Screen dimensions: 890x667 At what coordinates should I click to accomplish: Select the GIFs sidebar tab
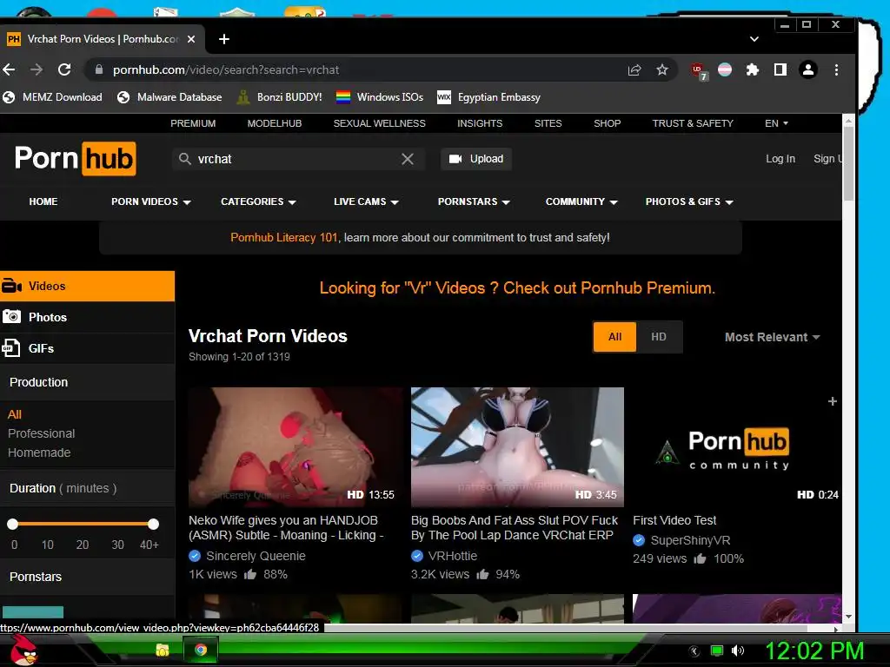pyautogui.click(x=88, y=348)
